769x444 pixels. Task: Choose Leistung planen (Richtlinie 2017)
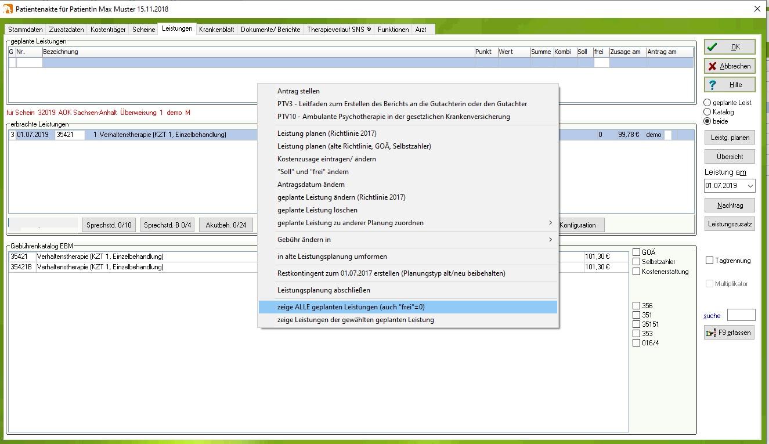click(408, 133)
